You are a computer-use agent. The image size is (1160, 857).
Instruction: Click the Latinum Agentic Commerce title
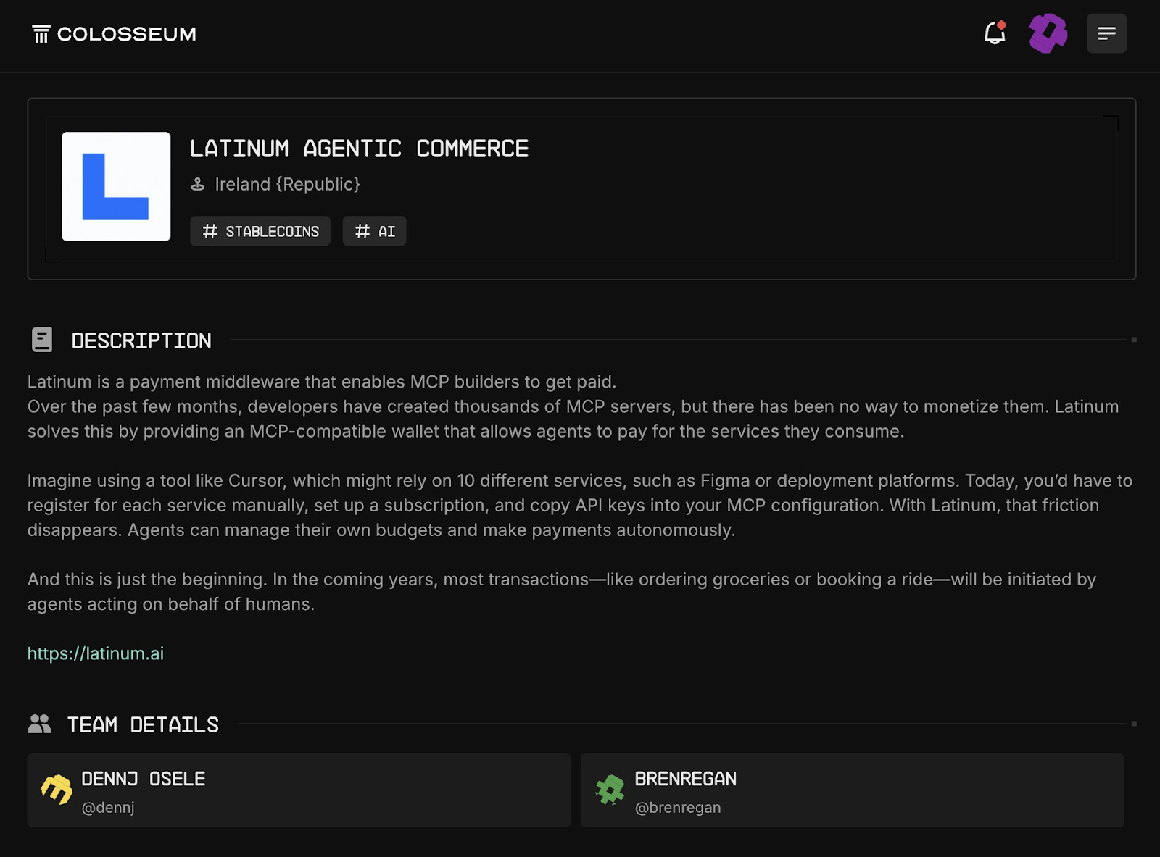(360, 149)
